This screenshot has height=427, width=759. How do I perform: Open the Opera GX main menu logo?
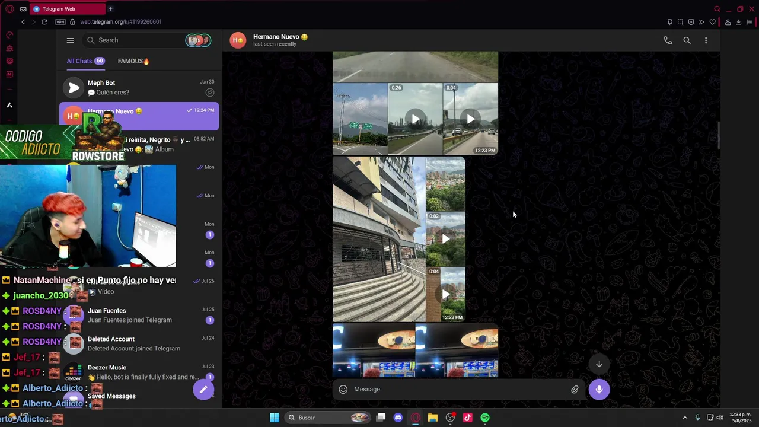tap(9, 9)
